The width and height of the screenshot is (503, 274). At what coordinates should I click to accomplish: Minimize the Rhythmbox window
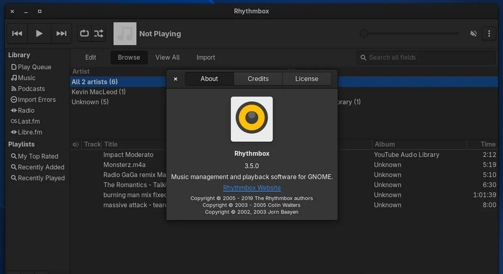(x=26, y=12)
